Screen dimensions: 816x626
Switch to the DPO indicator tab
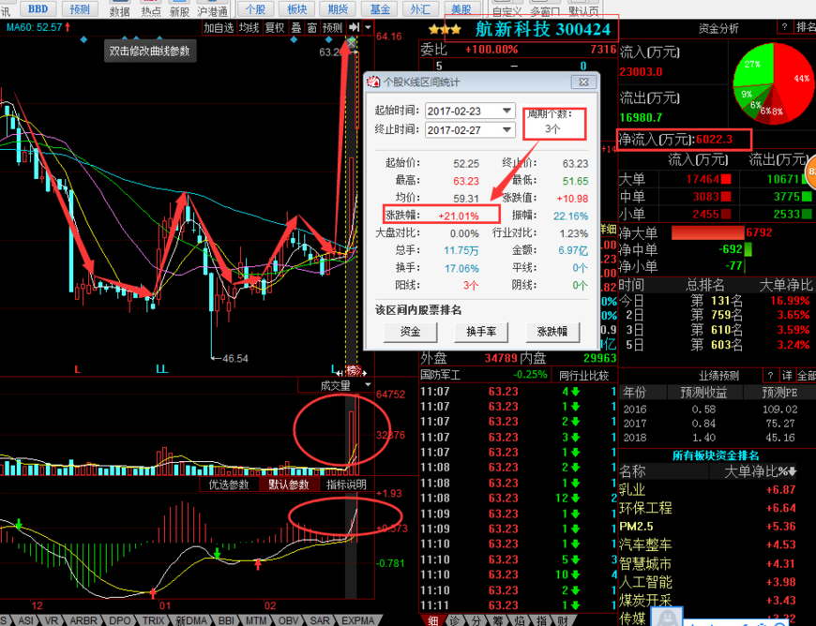[x=120, y=620]
